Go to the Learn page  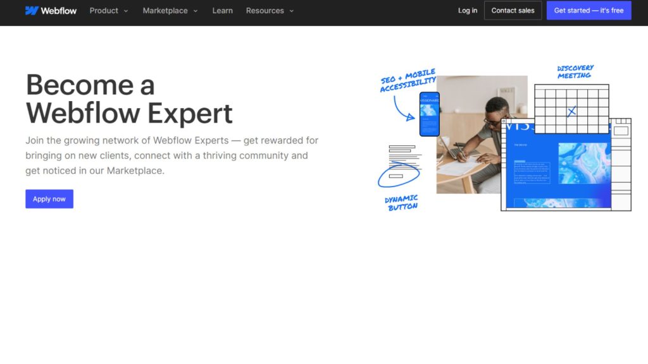[222, 11]
